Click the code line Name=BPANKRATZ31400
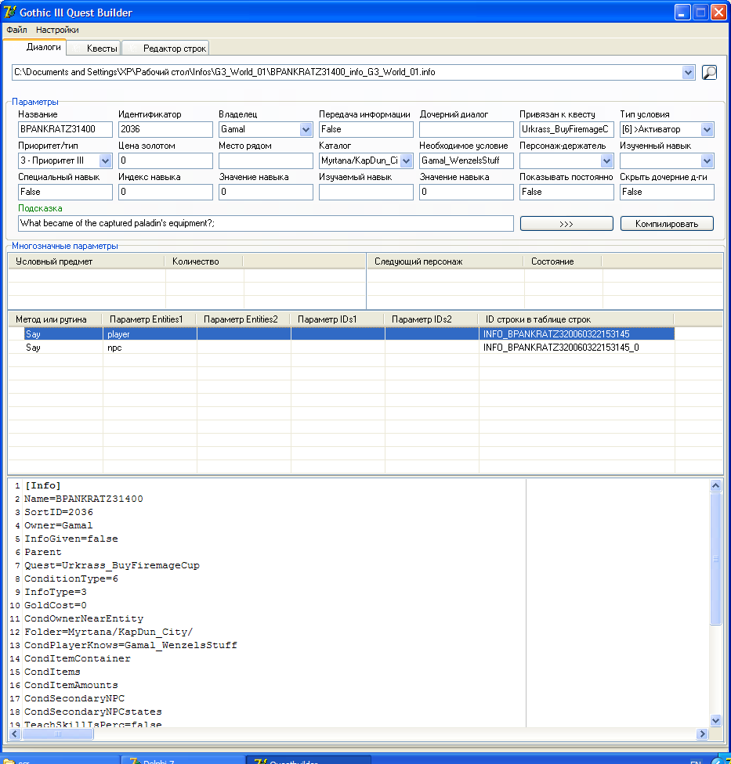Image resolution: width=731 pixels, height=764 pixels. [x=83, y=499]
